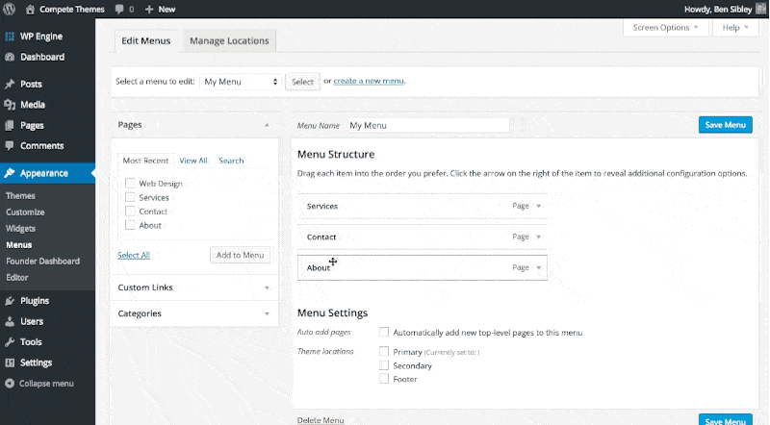The height and width of the screenshot is (425, 770).
Task: Focus the Menu Name input field
Action: (x=428, y=126)
